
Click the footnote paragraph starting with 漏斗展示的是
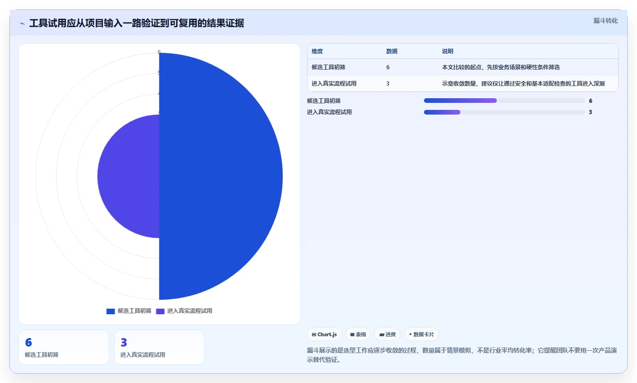click(462, 355)
